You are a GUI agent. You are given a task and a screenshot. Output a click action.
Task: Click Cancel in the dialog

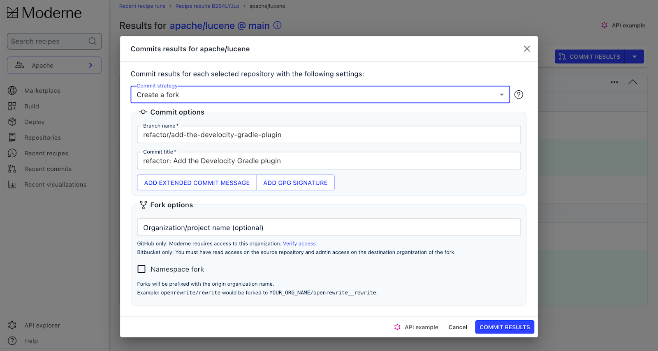pyautogui.click(x=458, y=327)
